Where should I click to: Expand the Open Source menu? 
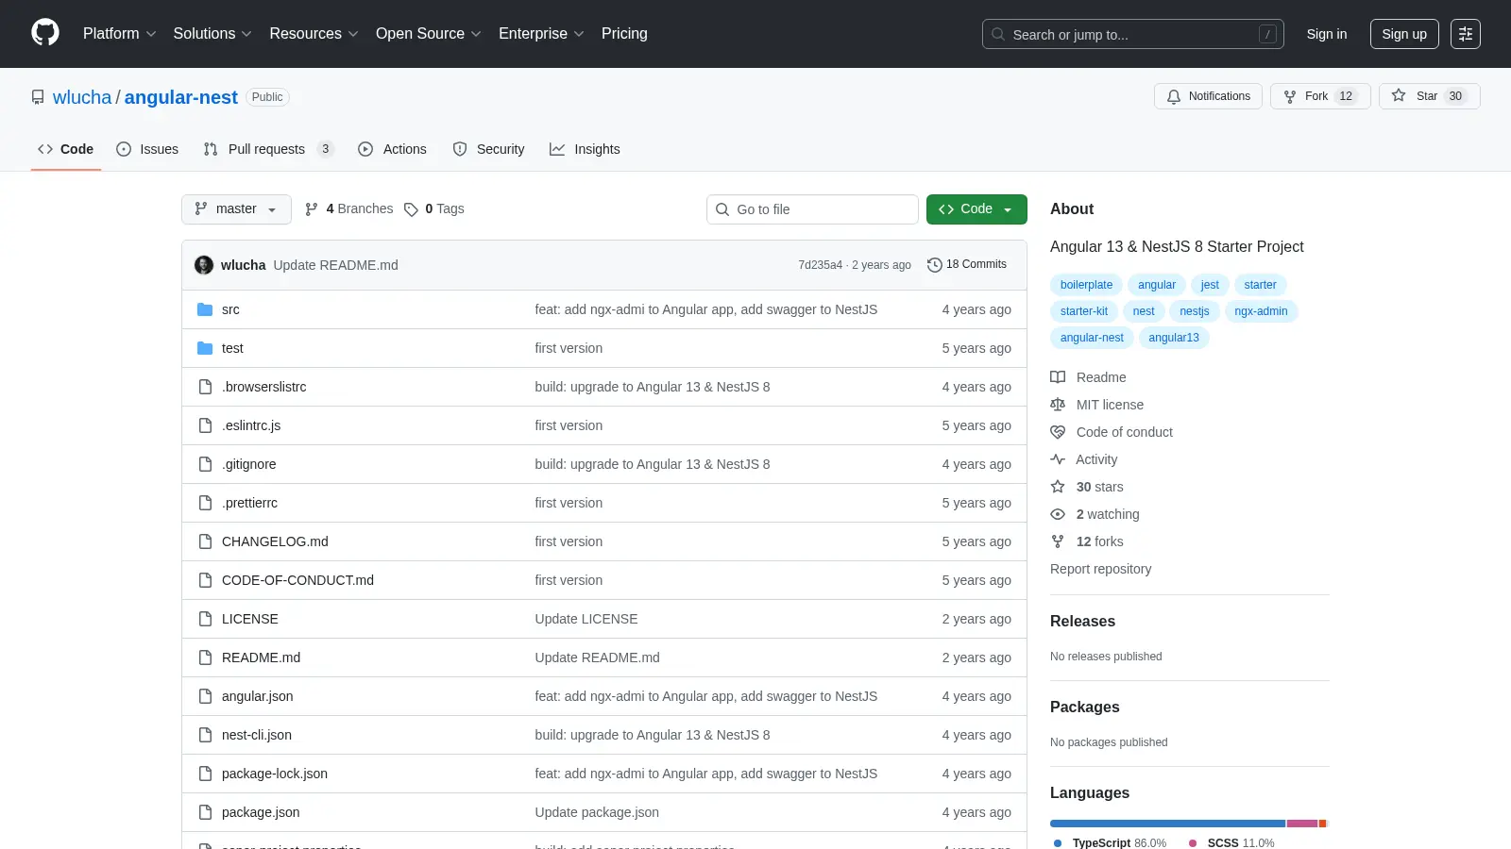tap(429, 33)
